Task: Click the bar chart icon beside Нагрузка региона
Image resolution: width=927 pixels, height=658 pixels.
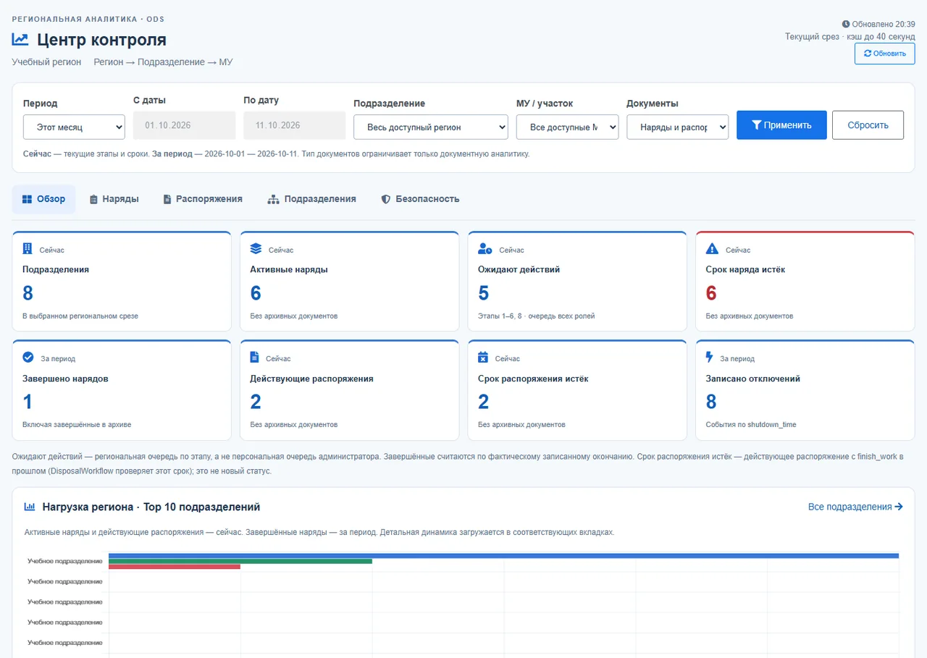Action: [x=30, y=507]
